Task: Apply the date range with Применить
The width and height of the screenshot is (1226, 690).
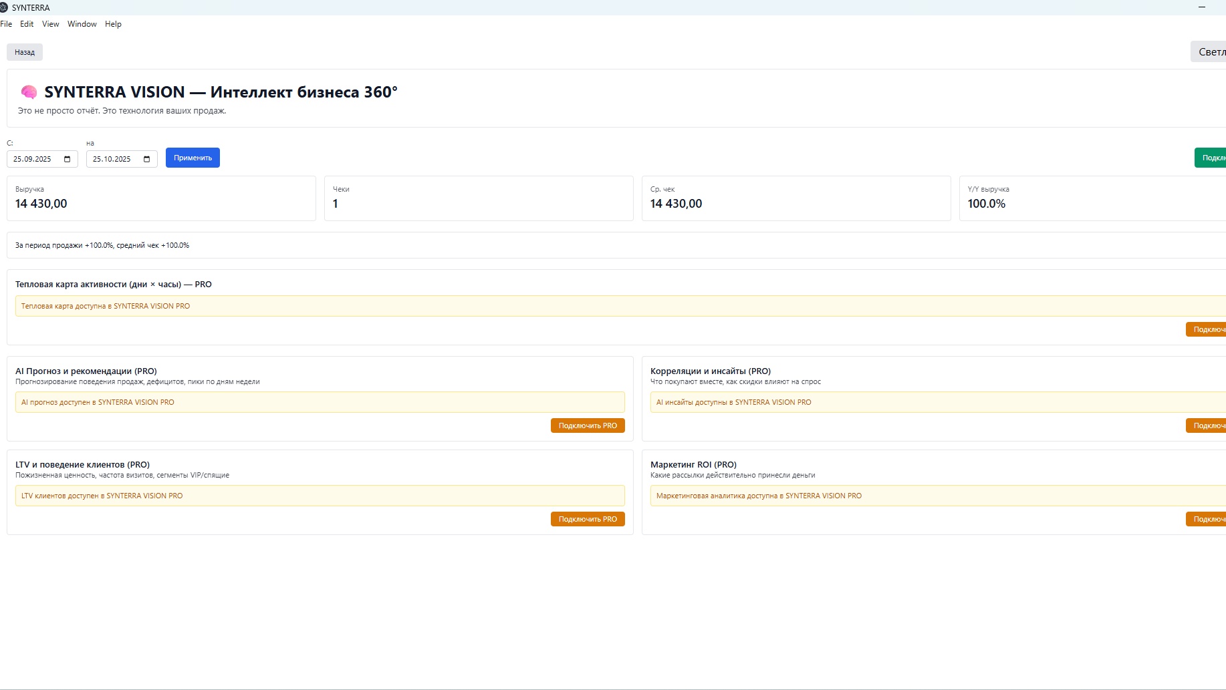Action: 193,158
